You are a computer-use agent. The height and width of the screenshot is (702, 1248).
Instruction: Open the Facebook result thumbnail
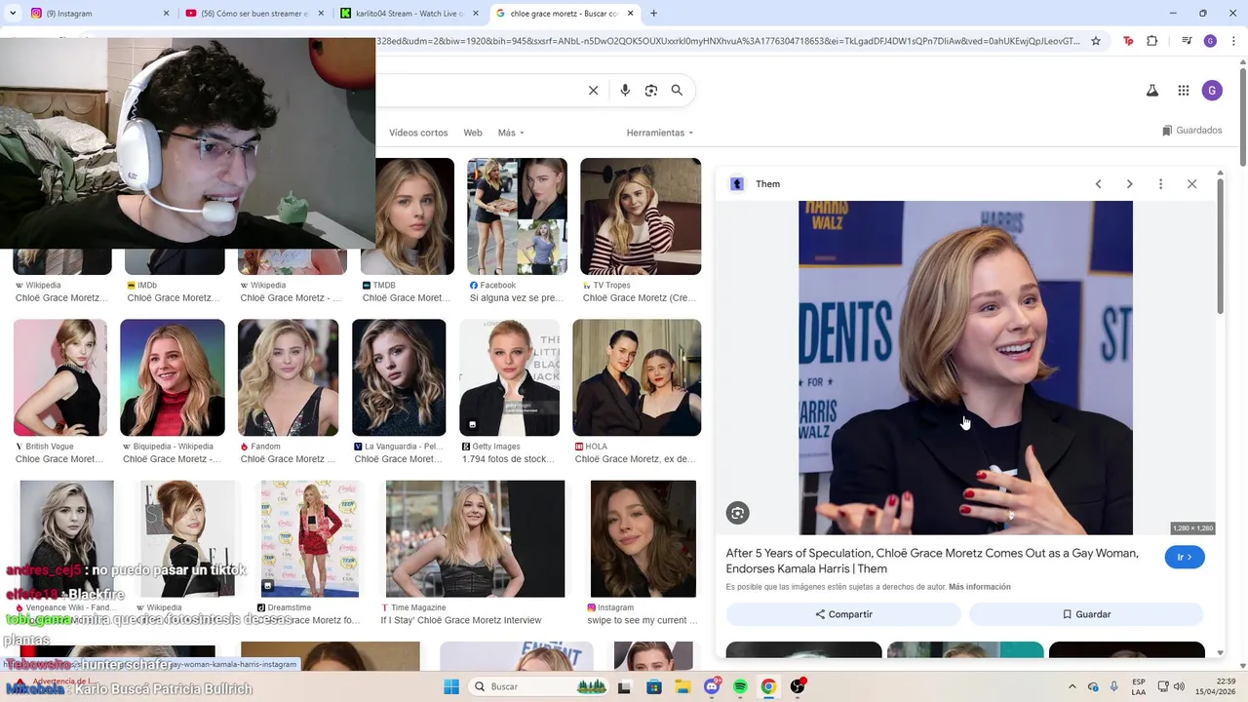[x=517, y=216]
